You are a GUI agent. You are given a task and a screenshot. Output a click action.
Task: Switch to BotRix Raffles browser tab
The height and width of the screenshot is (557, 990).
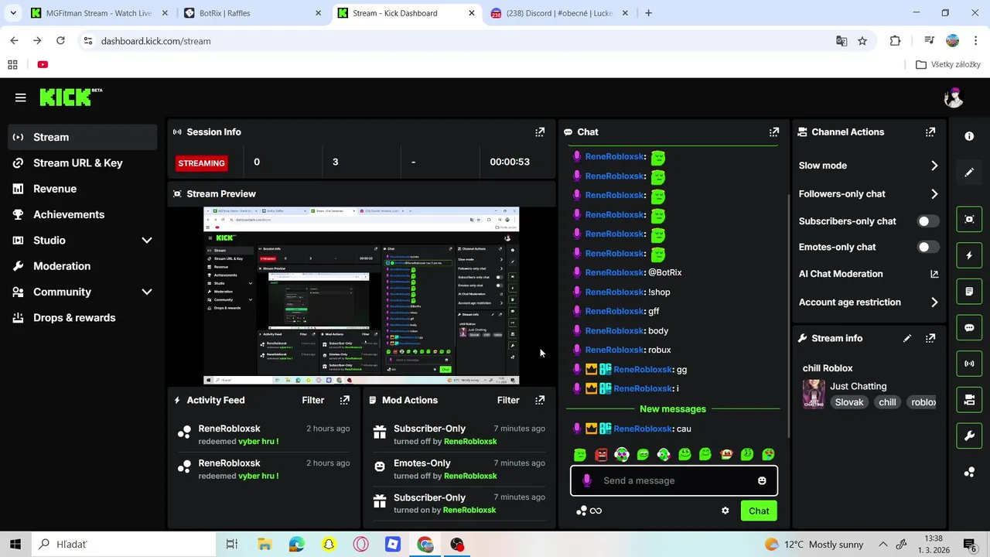click(253, 13)
